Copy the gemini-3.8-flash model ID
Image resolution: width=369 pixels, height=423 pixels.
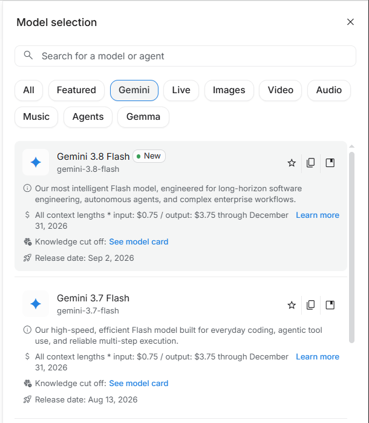coord(311,163)
